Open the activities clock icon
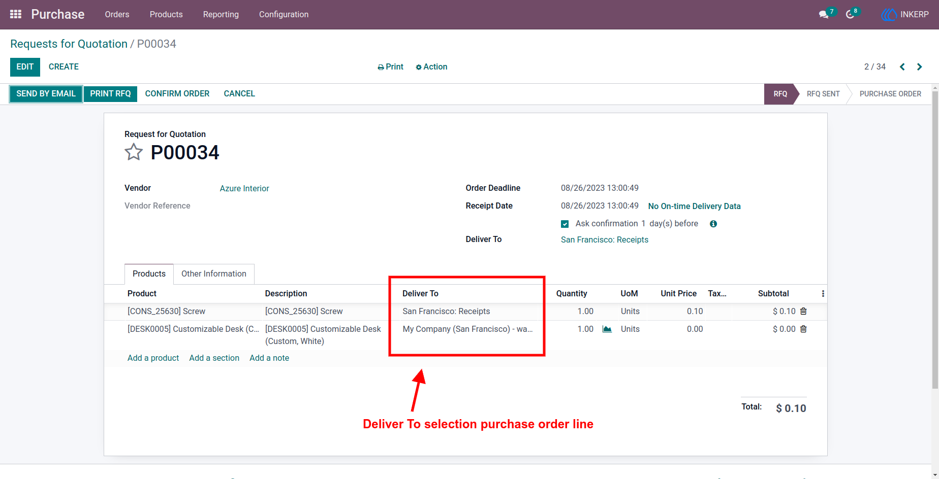The height and width of the screenshot is (479, 939). coord(850,15)
